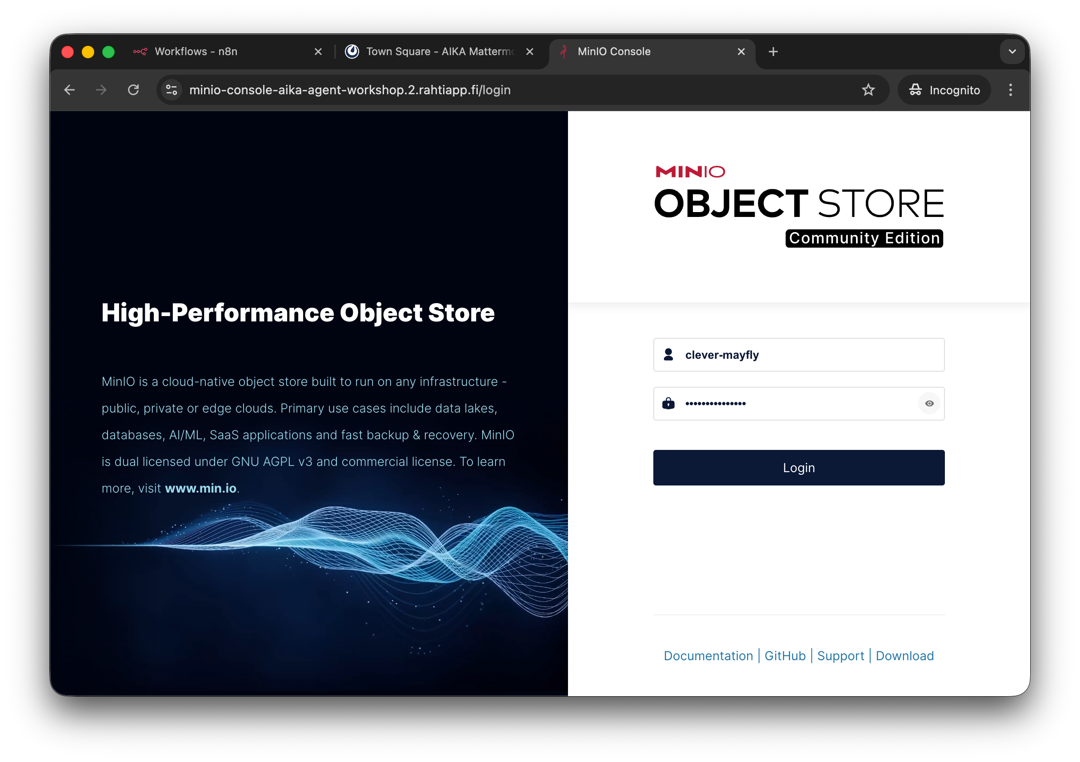Close the Workflows - n8n tab
1080x762 pixels.
point(318,52)
